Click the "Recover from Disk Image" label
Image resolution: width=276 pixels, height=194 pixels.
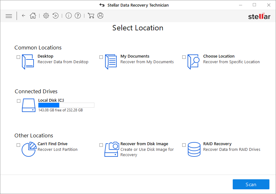144,144
